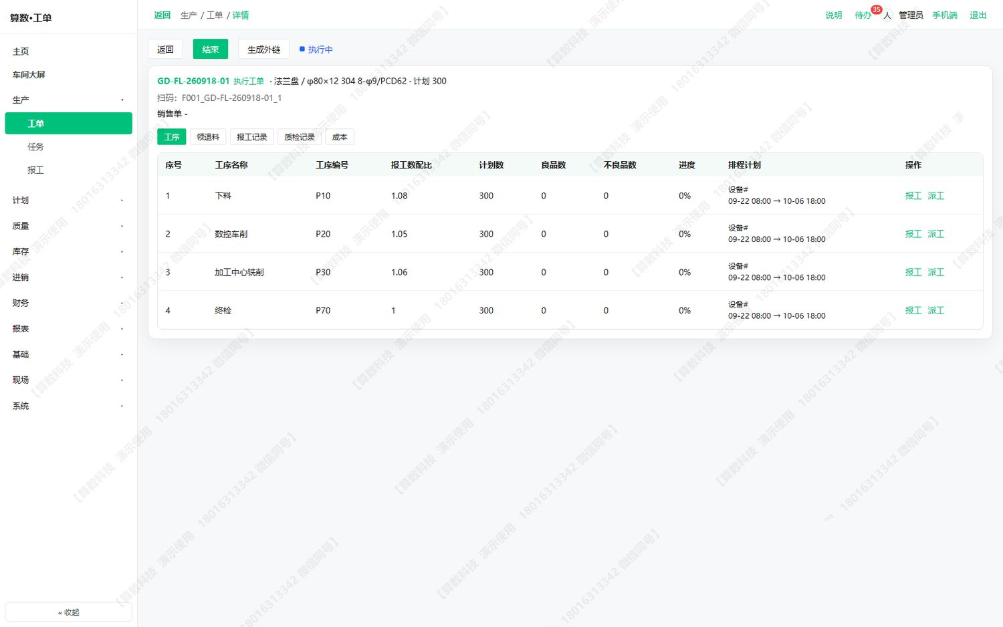Open 说明 in the top bar
This screenshot has width=1003, height=627.
(x=834, y=15)
